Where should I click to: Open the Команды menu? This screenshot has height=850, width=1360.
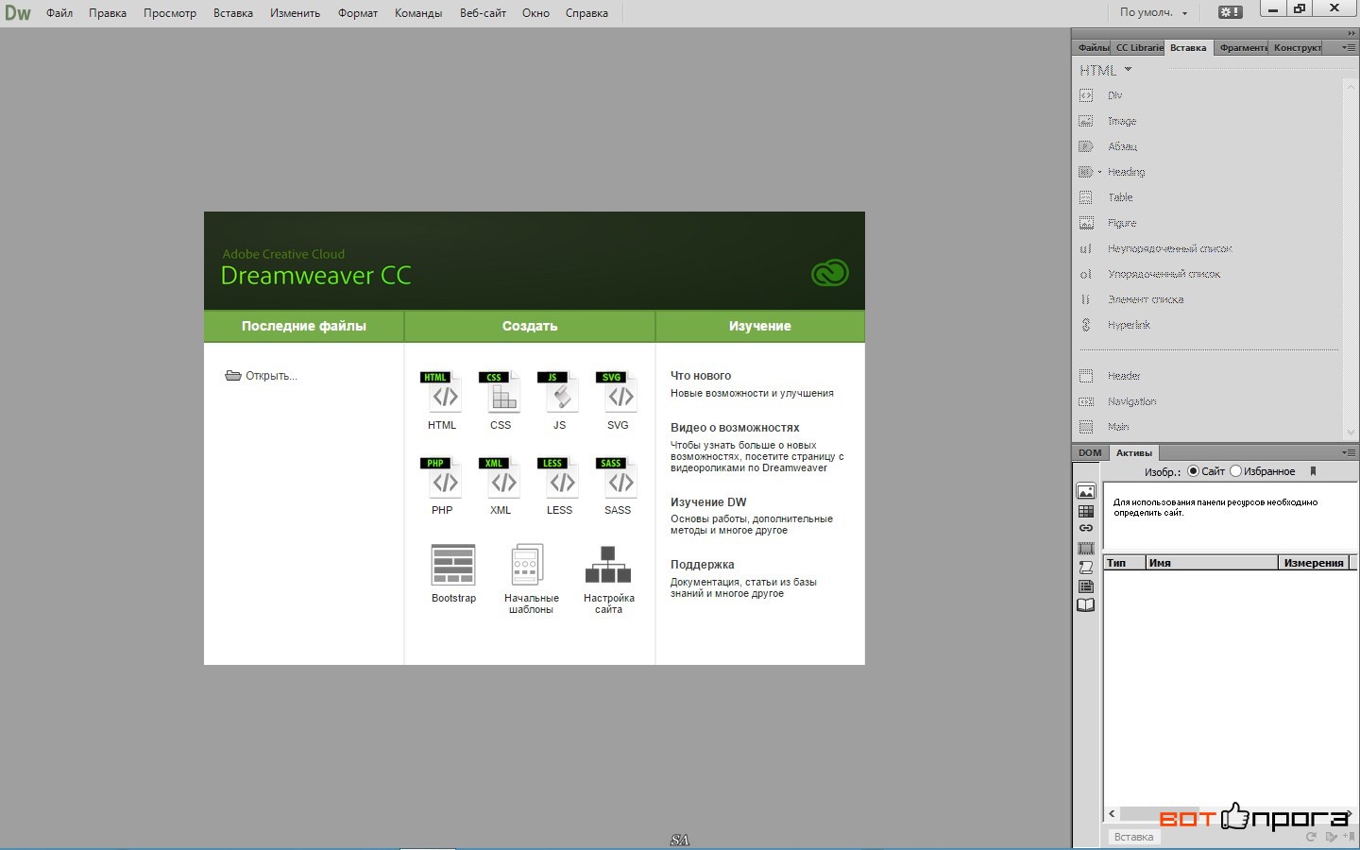[418, 13]
